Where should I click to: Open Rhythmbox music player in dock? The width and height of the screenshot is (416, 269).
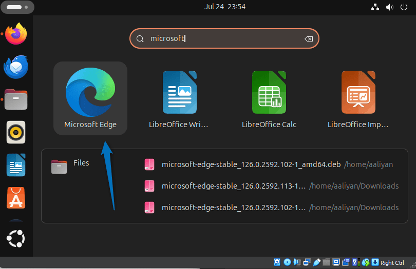(x=16, y=132)
